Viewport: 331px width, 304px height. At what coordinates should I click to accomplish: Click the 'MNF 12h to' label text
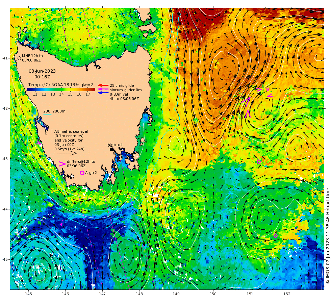[x=32, y=56]
